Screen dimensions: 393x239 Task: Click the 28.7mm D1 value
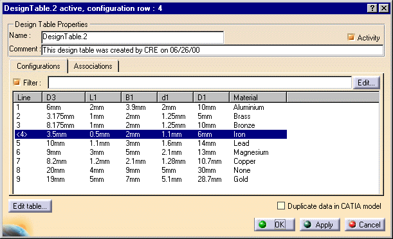coord(210,179)
